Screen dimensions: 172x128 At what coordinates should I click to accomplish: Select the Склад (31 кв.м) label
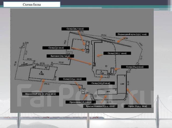click(x=56, y=48)
